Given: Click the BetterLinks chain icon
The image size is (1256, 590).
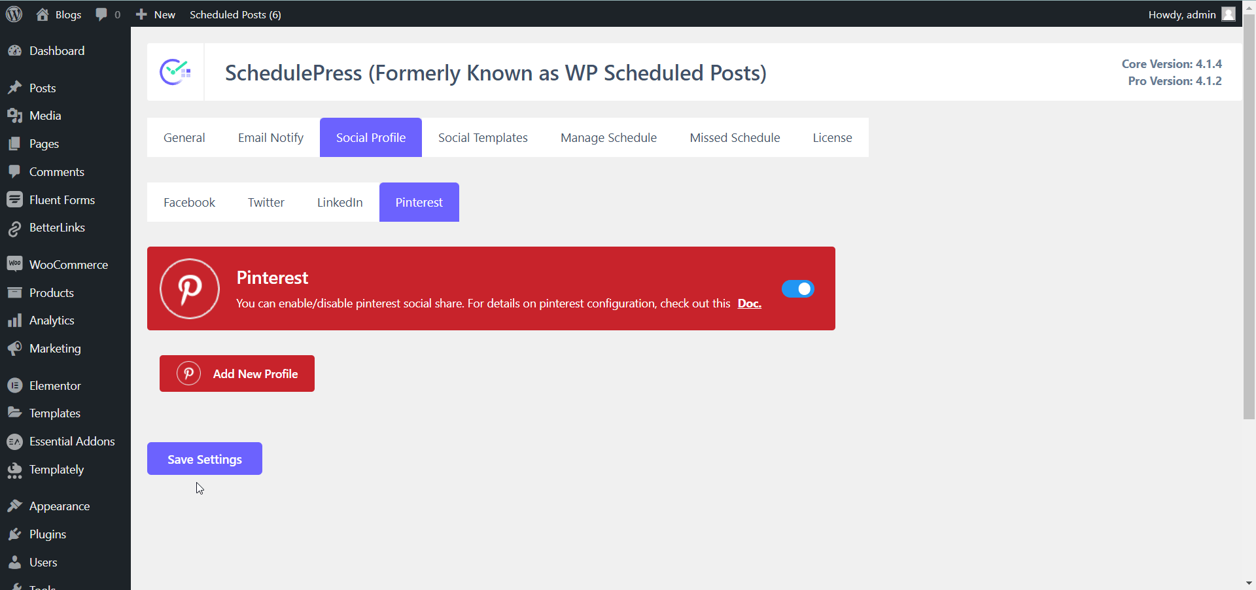Looking at the screenshot, I should 14,228.
